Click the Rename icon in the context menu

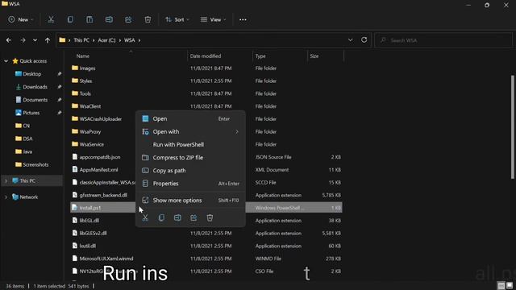pyautogui.click(x=177, y=217)
